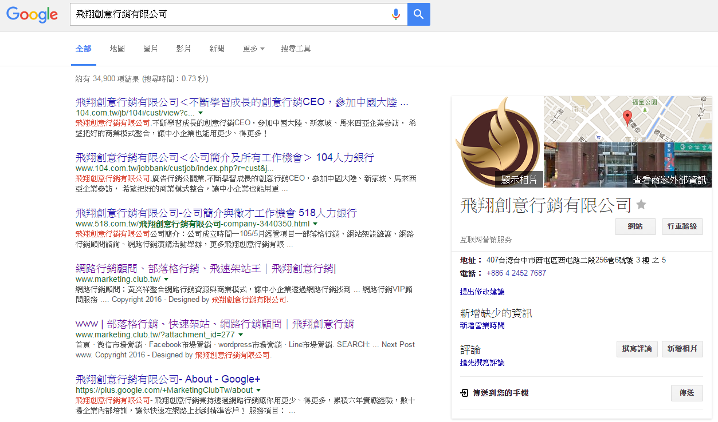Expand arrow next to www.518.com.tw URL
Image resolution: width=718 pixels, height=422 pixels.
coord(315,224)
